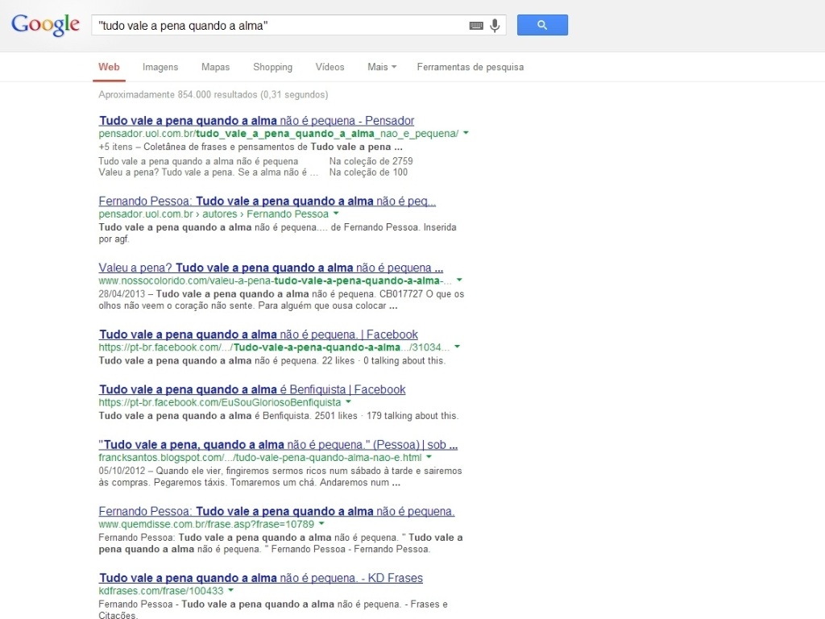This screenshot has width=825, height=619.
Task: Switch to the Vídeos tab
Action: pyautogui.click(x=330, y=67)
